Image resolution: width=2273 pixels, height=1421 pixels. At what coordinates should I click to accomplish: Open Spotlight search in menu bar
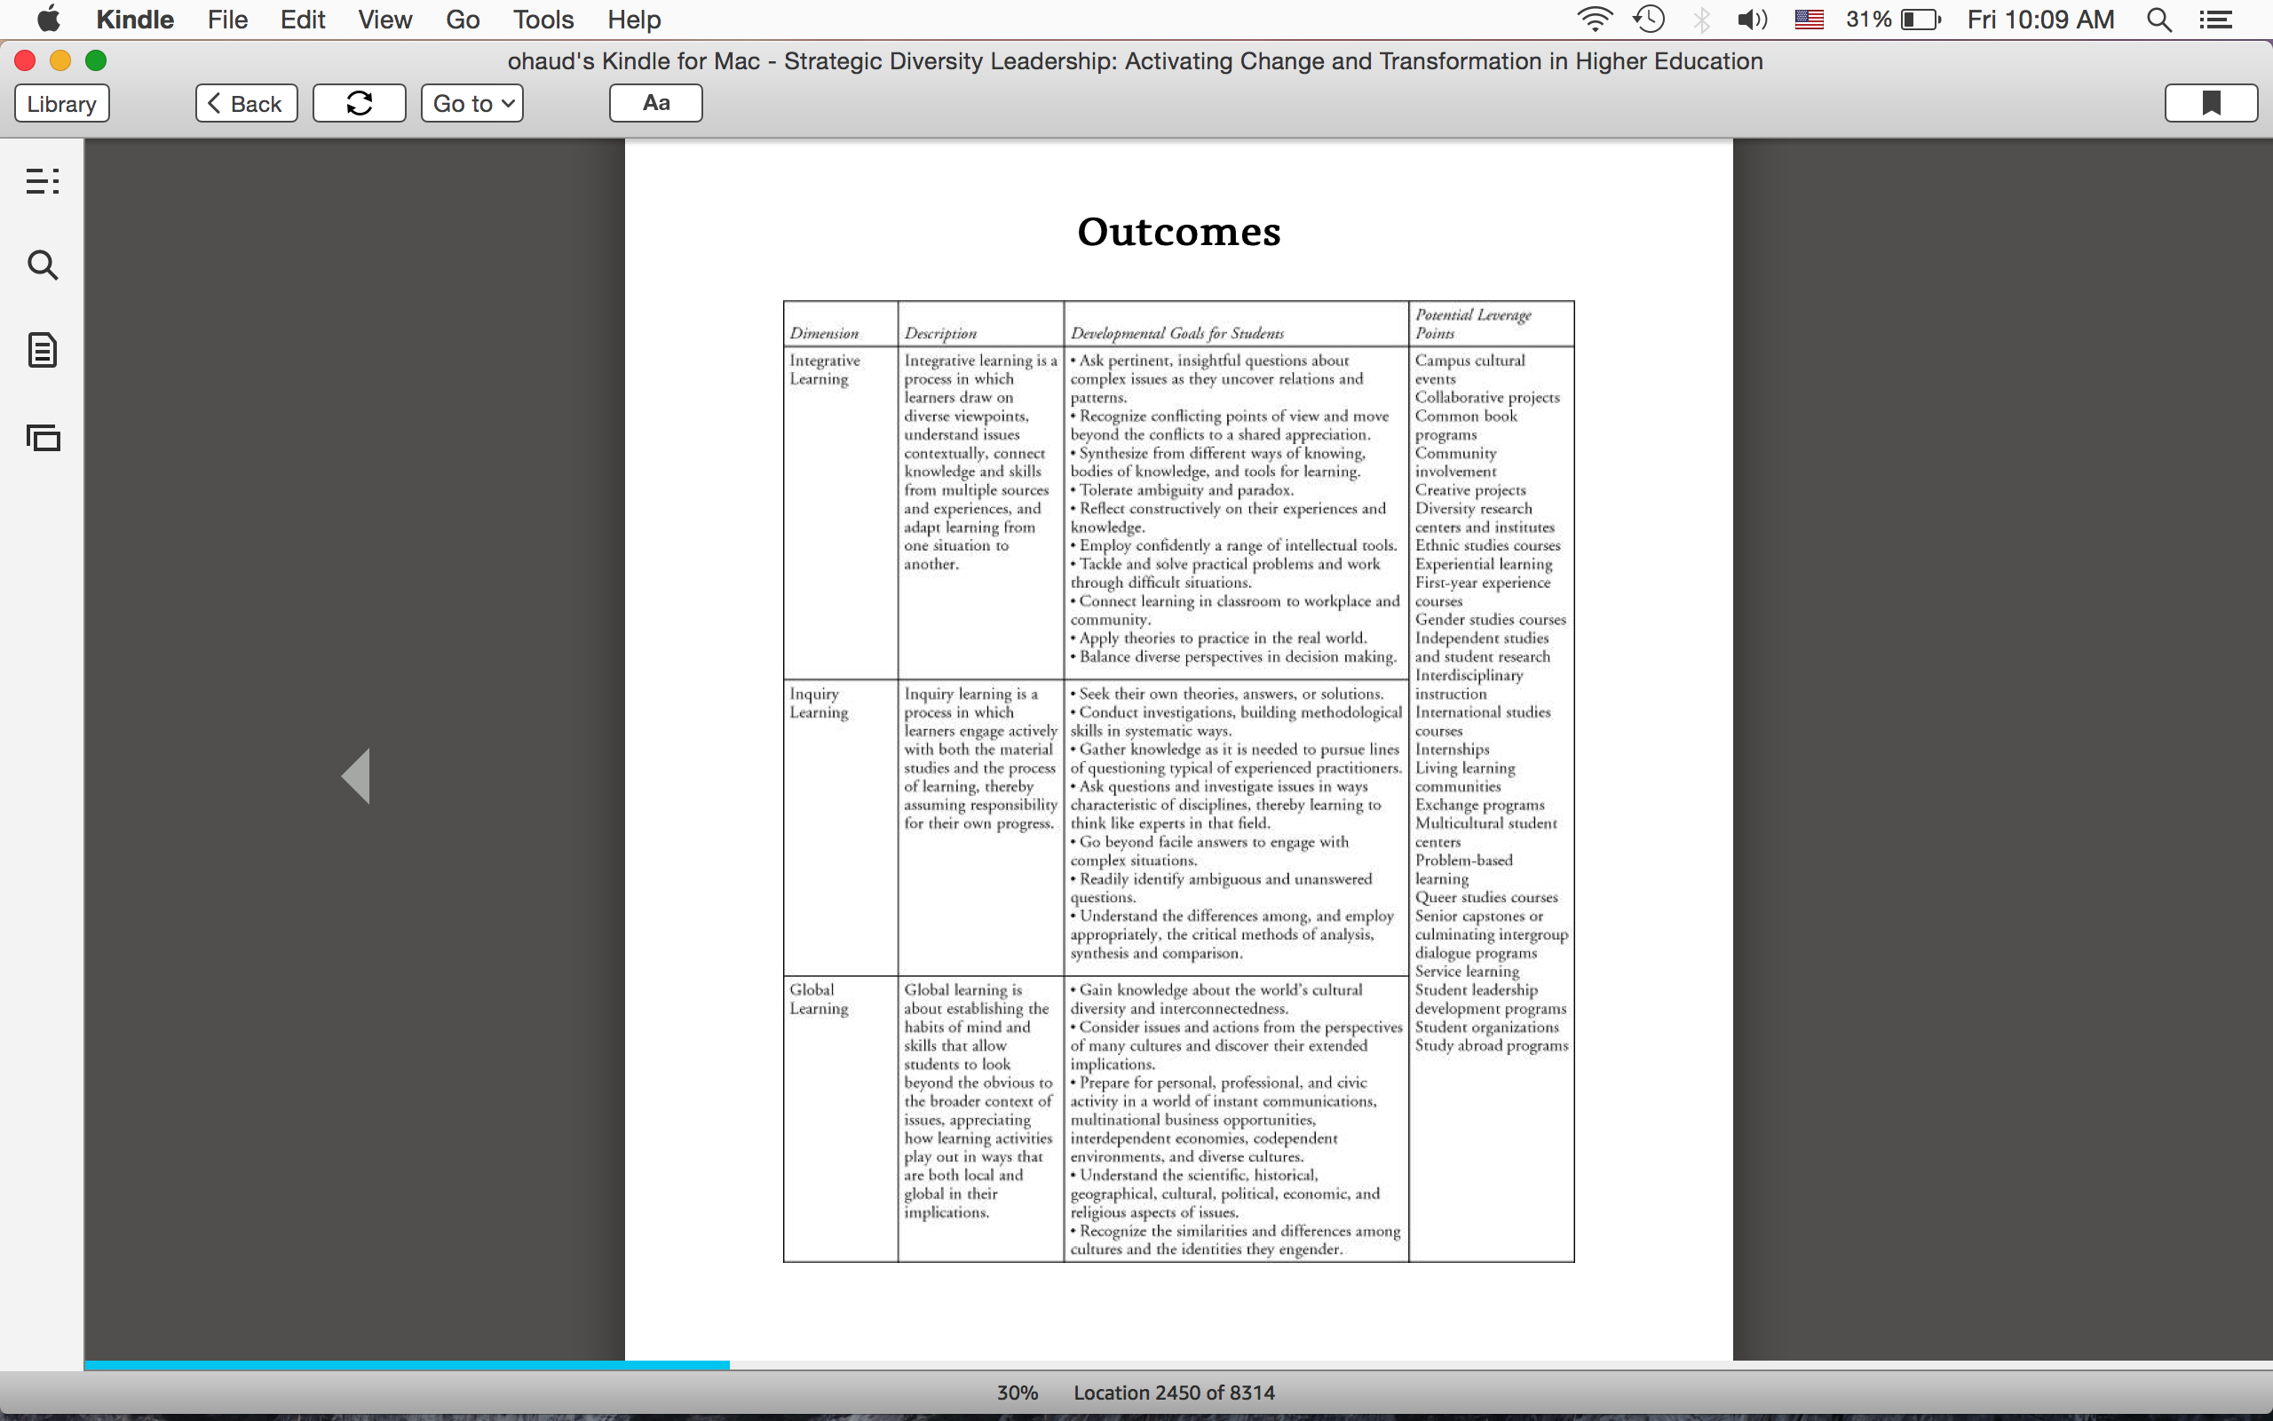(2159, 20)
